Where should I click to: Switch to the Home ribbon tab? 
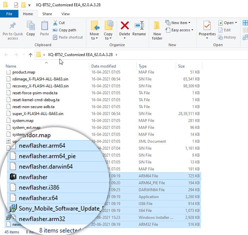[28, 14]
